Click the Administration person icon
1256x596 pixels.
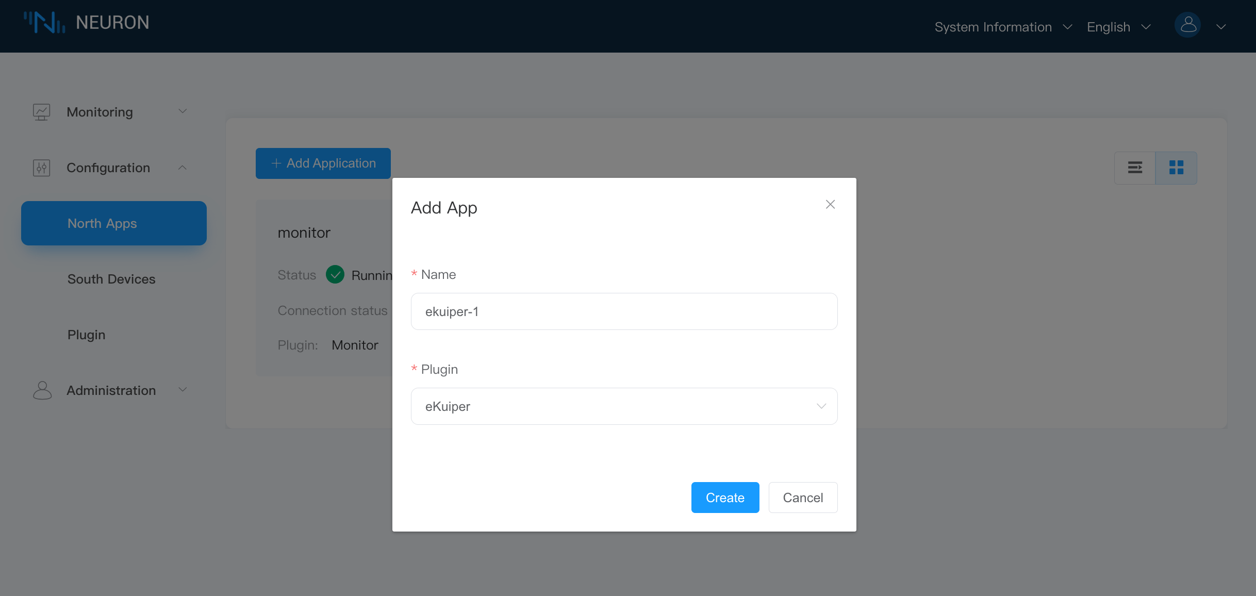click(x=42, y=390)
